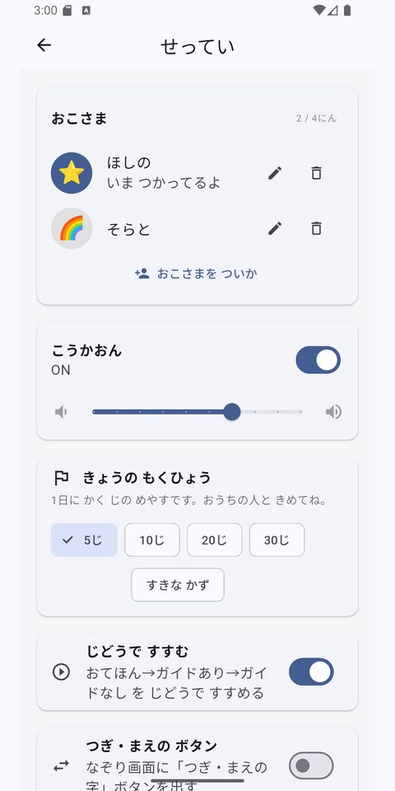Image resolution: width=395 pixels, height=791 pixels.
Task: Click おこさまを ついか to add child
Action: click(x=196, y=274)
